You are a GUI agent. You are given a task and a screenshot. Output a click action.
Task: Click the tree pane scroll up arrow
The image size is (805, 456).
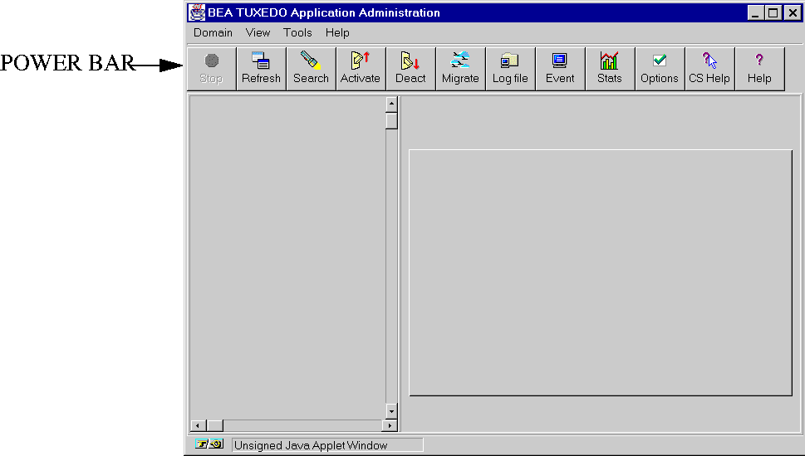391,104
